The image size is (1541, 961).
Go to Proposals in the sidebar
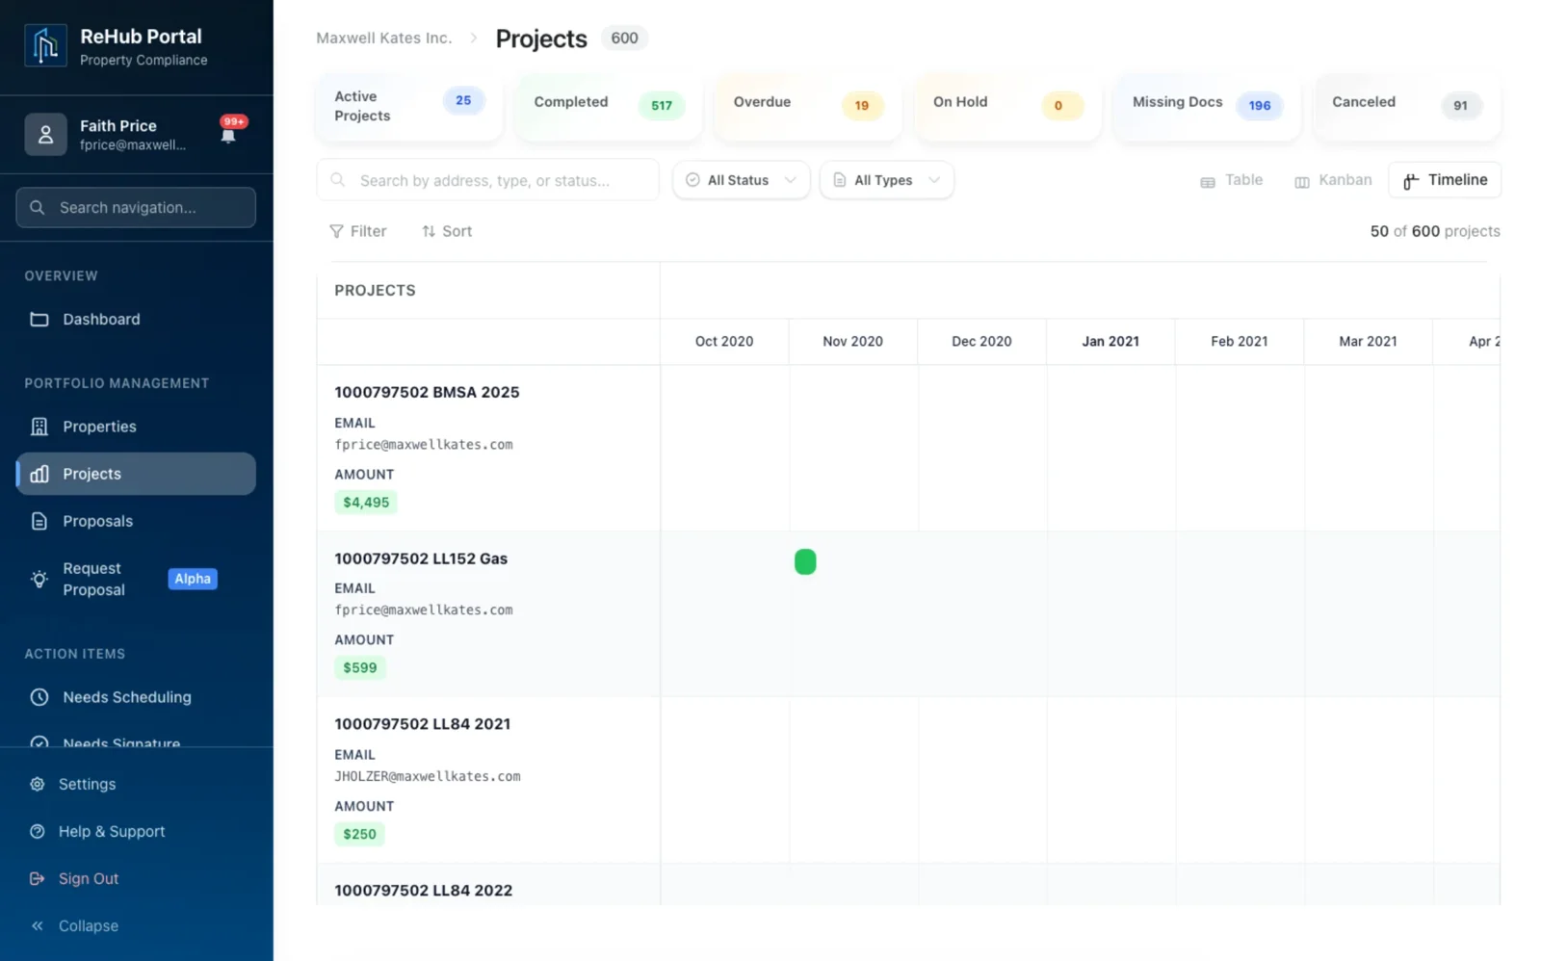click(136, 521)
